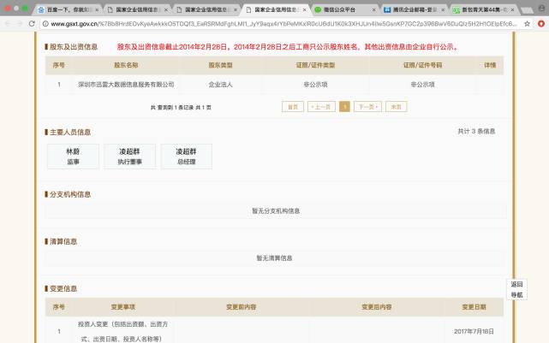The width and height of the screenshot is (549, 343).
Task: Click the 证照/证件类型 column header
Action: [315, 65]
